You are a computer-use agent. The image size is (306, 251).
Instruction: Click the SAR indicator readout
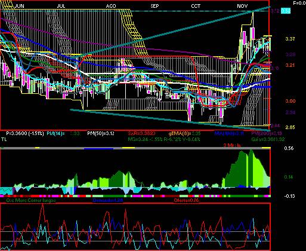click(141, 133)
